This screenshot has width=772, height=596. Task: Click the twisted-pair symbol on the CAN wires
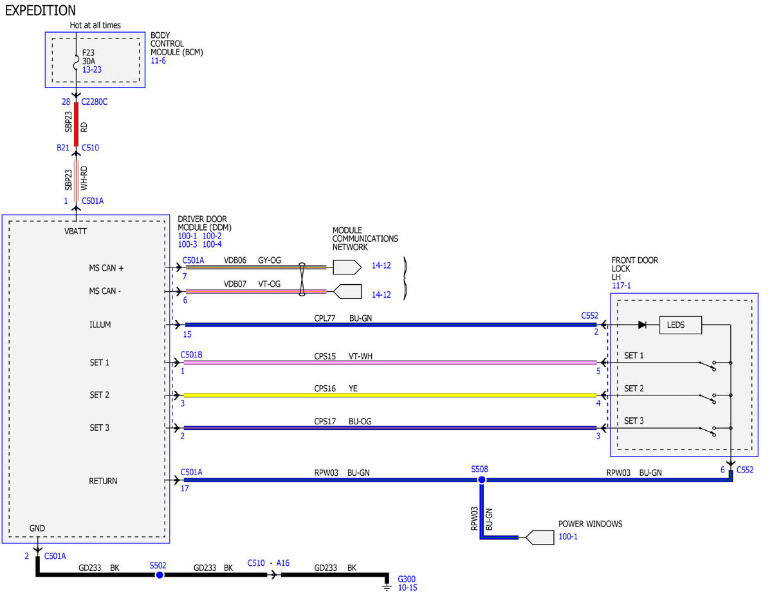pos(302,279)
